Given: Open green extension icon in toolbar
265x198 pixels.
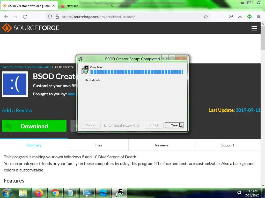Looking at the screenshot, I should coord(249,16).
